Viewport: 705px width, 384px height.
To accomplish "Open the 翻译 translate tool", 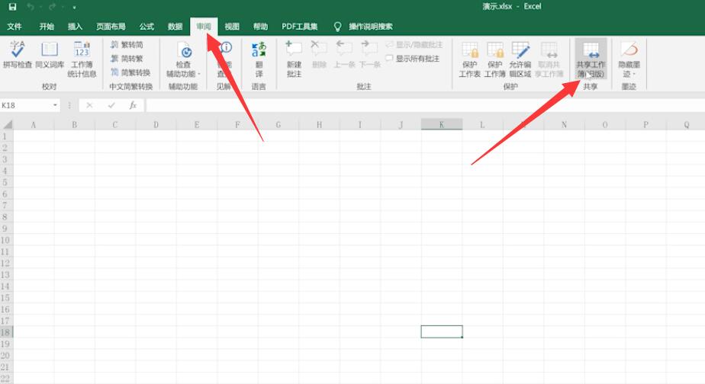I will [x=259, y=59].
